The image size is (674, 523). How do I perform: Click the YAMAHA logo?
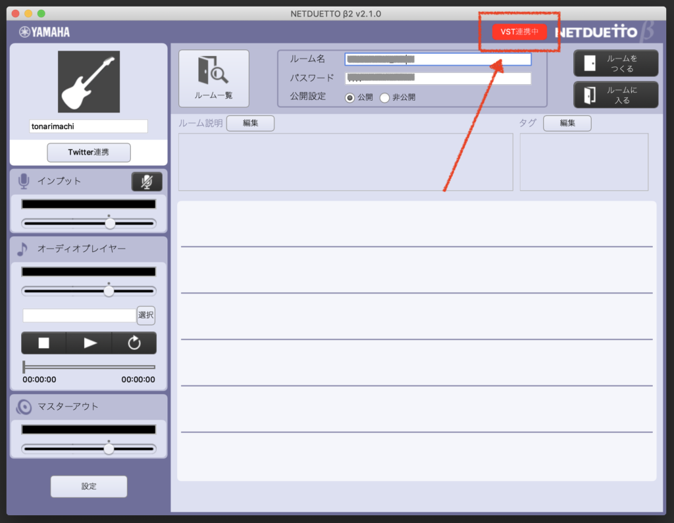point(44,32)
